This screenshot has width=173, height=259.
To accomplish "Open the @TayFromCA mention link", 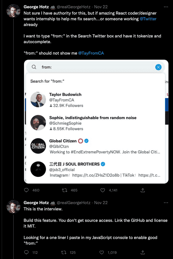I will click(91, 53).
